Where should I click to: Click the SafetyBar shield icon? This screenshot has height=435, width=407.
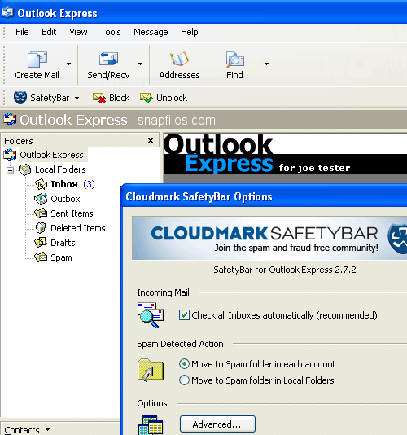click(x=20, y=98)
